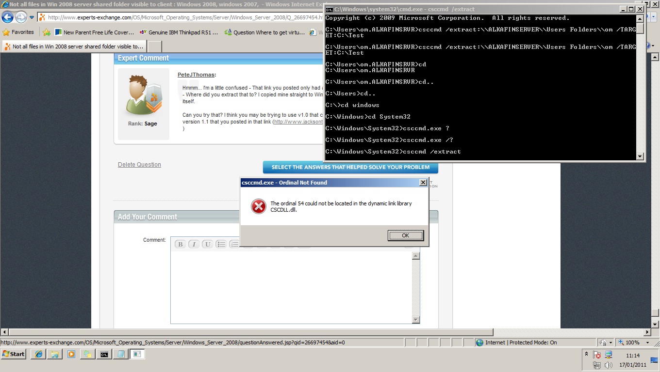Open Windows Media Player taskbar icon
Image resolution: width=660 pixels, height=372 pixels.
(71, 354)
